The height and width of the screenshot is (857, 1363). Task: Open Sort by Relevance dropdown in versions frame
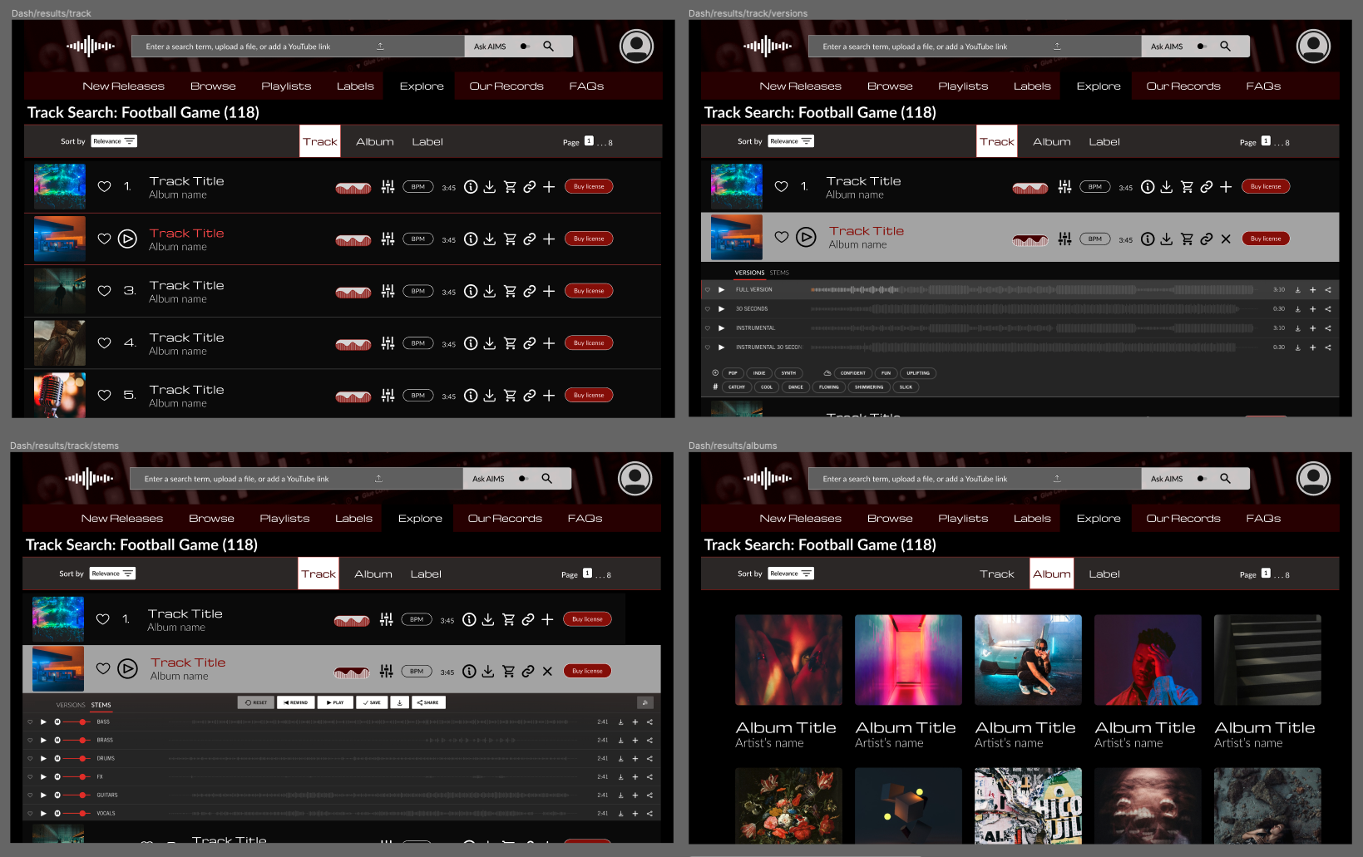point(791,141)
